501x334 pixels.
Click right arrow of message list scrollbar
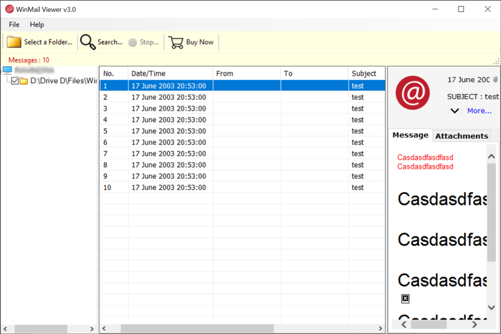click(x=380, y=328)
